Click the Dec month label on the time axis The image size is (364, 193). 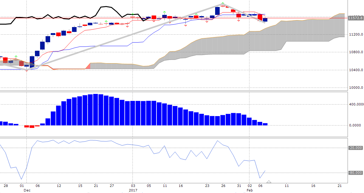(27, 190)
